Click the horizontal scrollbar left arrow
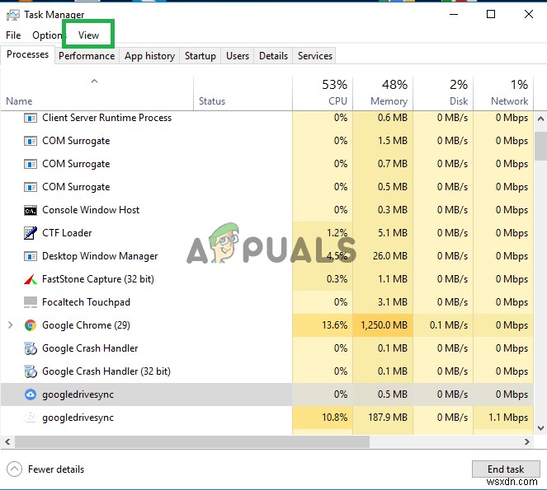 pos(7,442)
